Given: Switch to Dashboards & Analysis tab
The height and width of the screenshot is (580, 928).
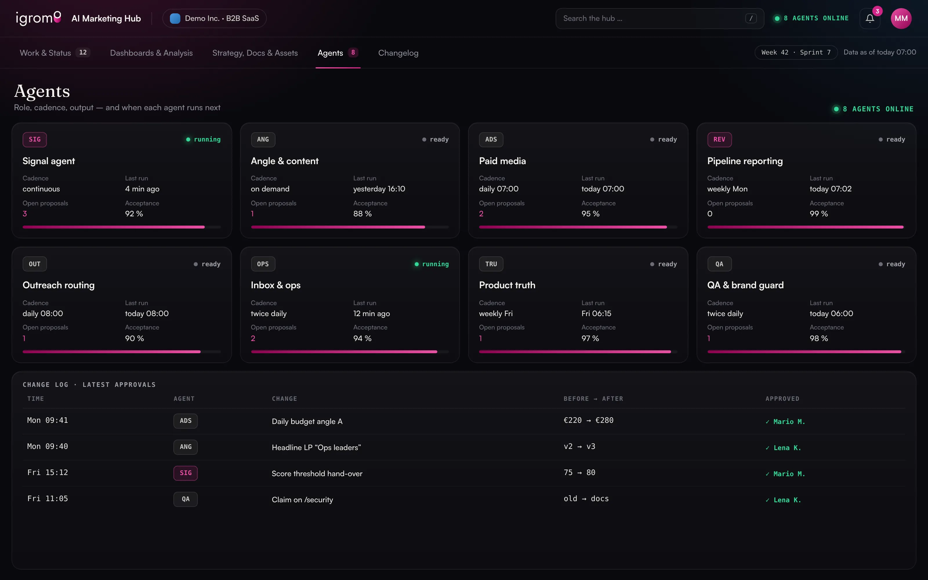Looking at the screenshot, I should [151, 53].
